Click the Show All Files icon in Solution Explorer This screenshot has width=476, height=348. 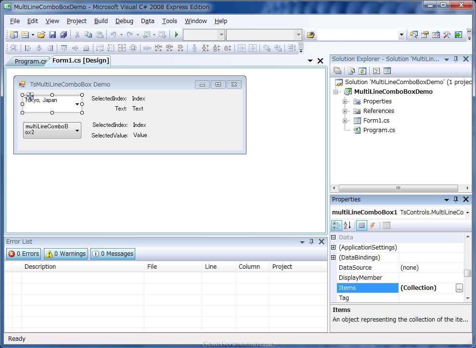pos(351,71)
